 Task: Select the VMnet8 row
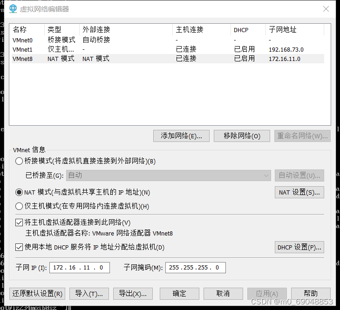(x=168, y=59)
